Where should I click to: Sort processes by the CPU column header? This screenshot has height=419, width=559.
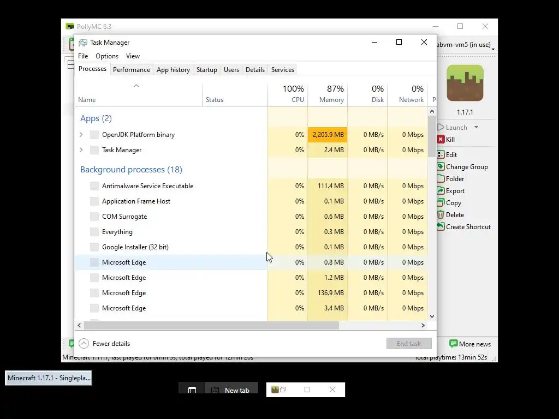[x=288, y=94]
